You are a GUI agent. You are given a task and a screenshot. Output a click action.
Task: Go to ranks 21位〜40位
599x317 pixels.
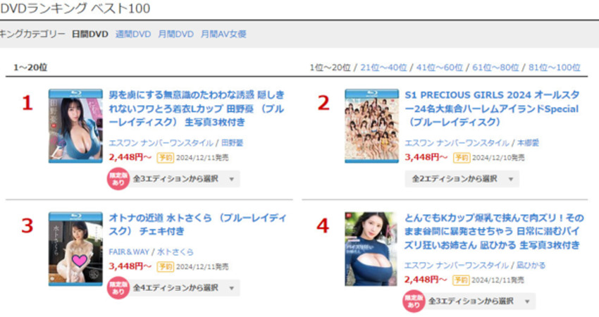(383, 68)
